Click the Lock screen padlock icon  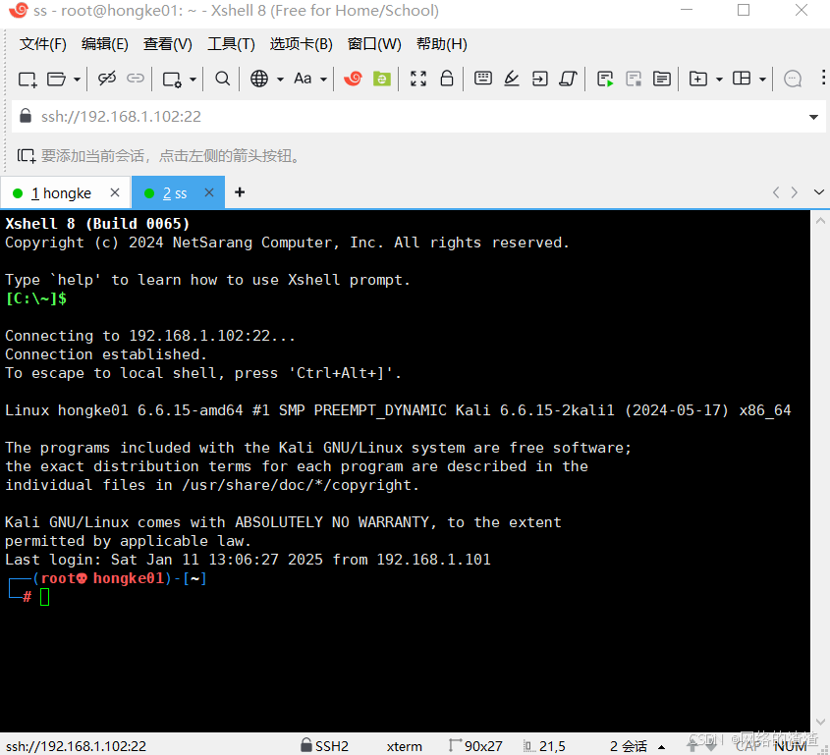coord(447,79)
